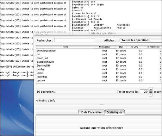Select the autodiskmount process row

point(99,62)
